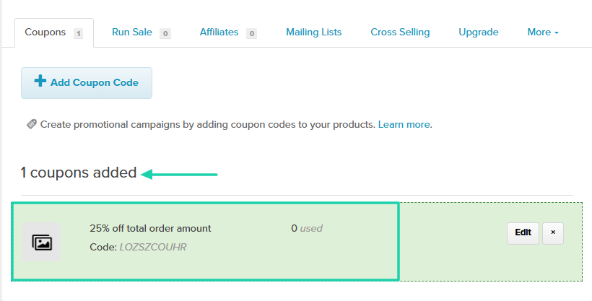
Task: Click the coupon code LOZSZCOUHR text
Action: coord(153,248)
